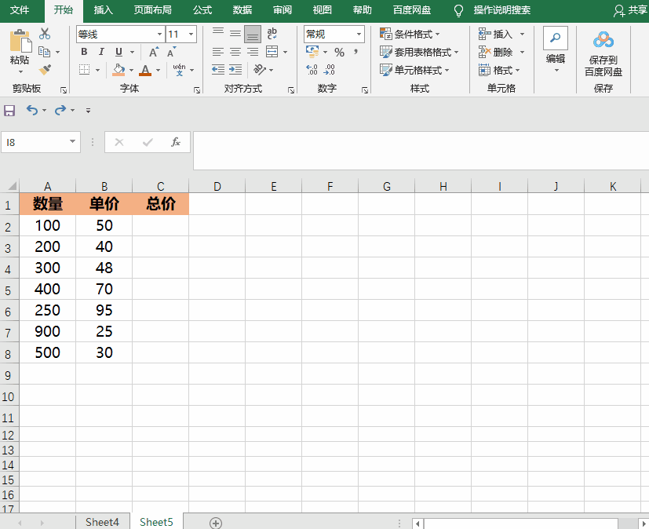The height and width of the screenshot is (529, 649).
Task: Apply comma style separator
Action: coord(355,52)
